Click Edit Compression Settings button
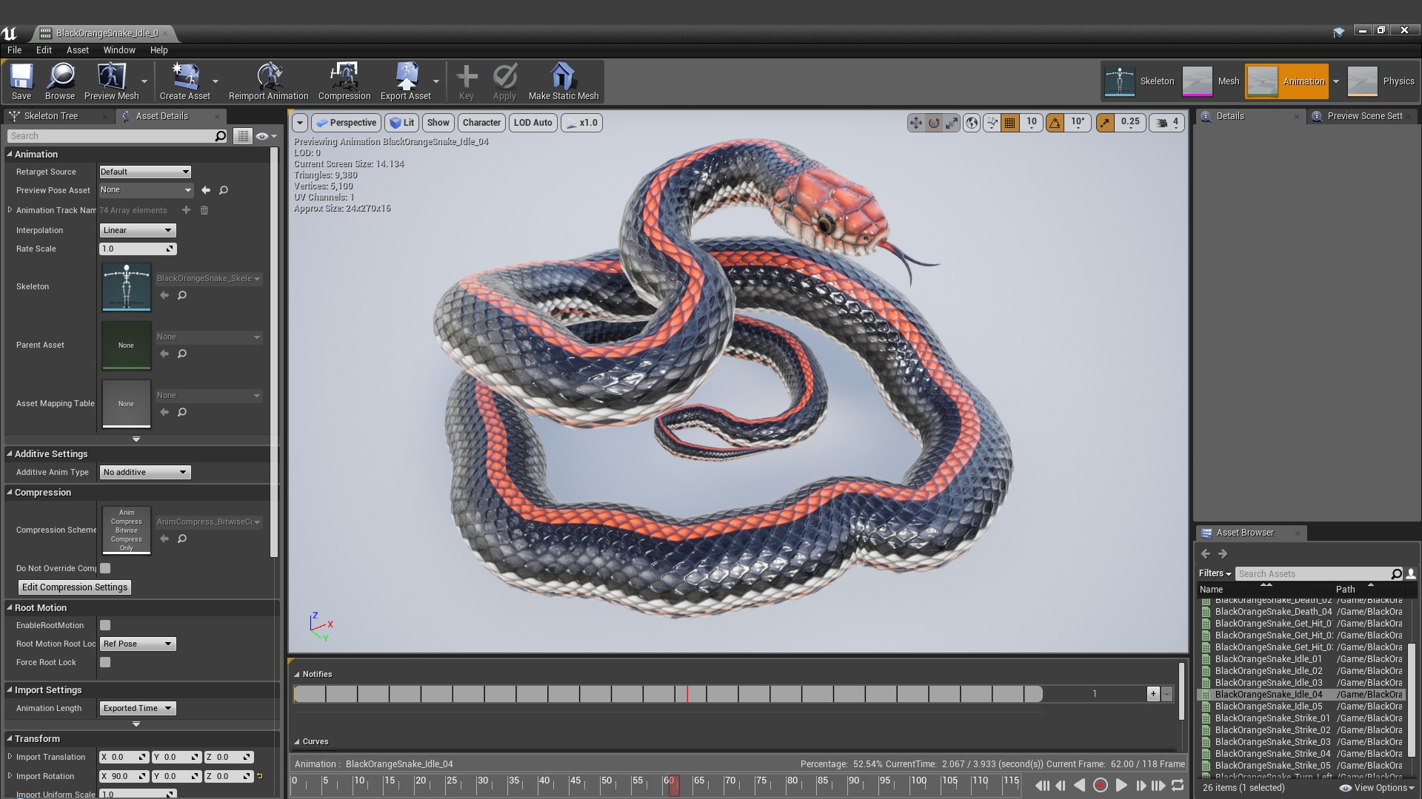The width and height of the screenshot is (1422, 799). 75,587
